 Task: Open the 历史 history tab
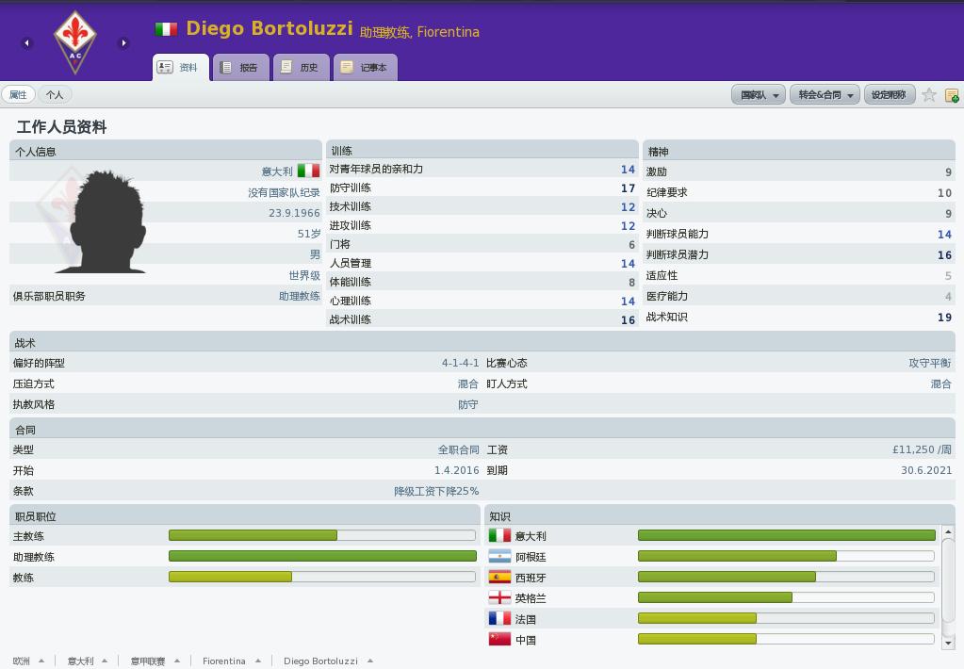(301, 67)
